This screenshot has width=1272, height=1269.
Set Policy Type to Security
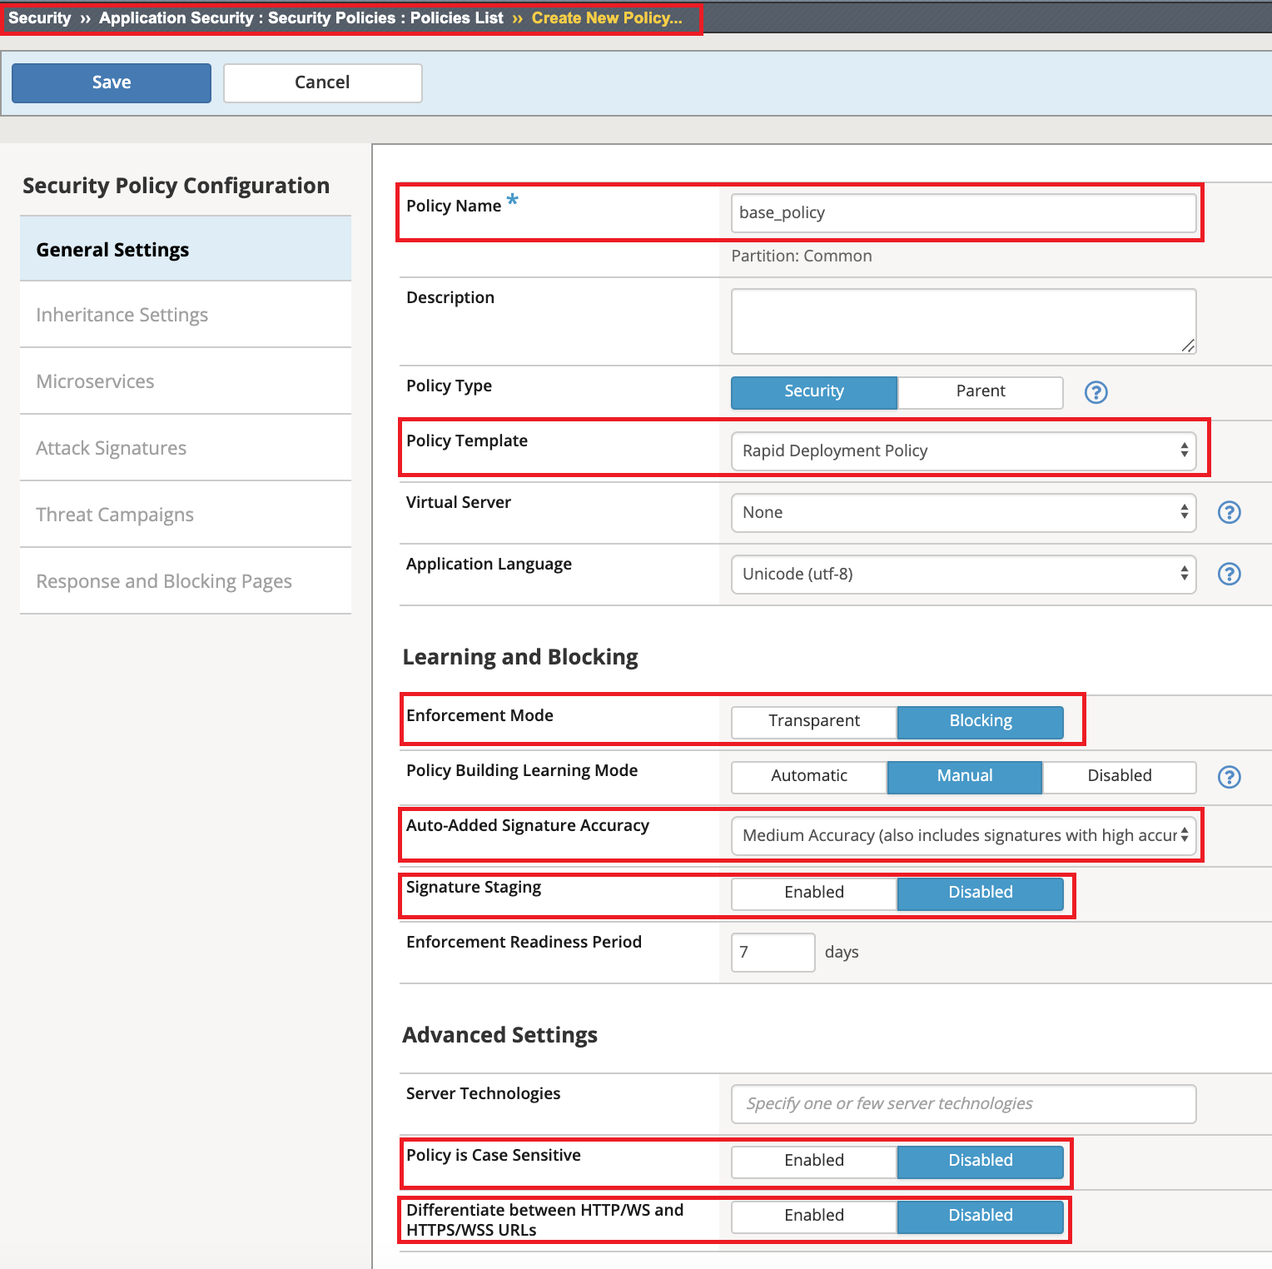click(814, 392)
